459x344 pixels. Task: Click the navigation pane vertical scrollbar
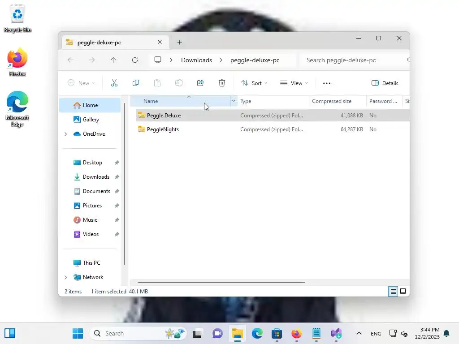[x=125, y=184]
